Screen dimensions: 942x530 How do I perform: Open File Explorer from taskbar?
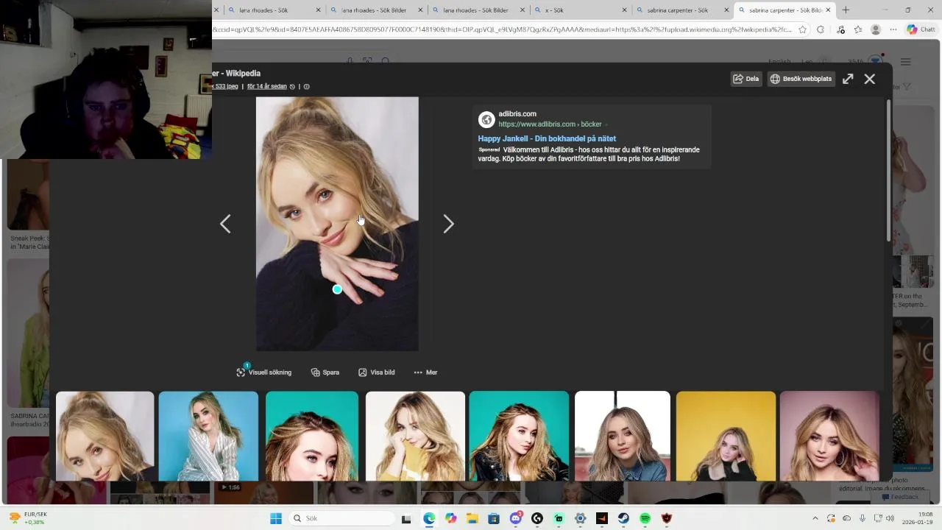[x=472, y=518]
